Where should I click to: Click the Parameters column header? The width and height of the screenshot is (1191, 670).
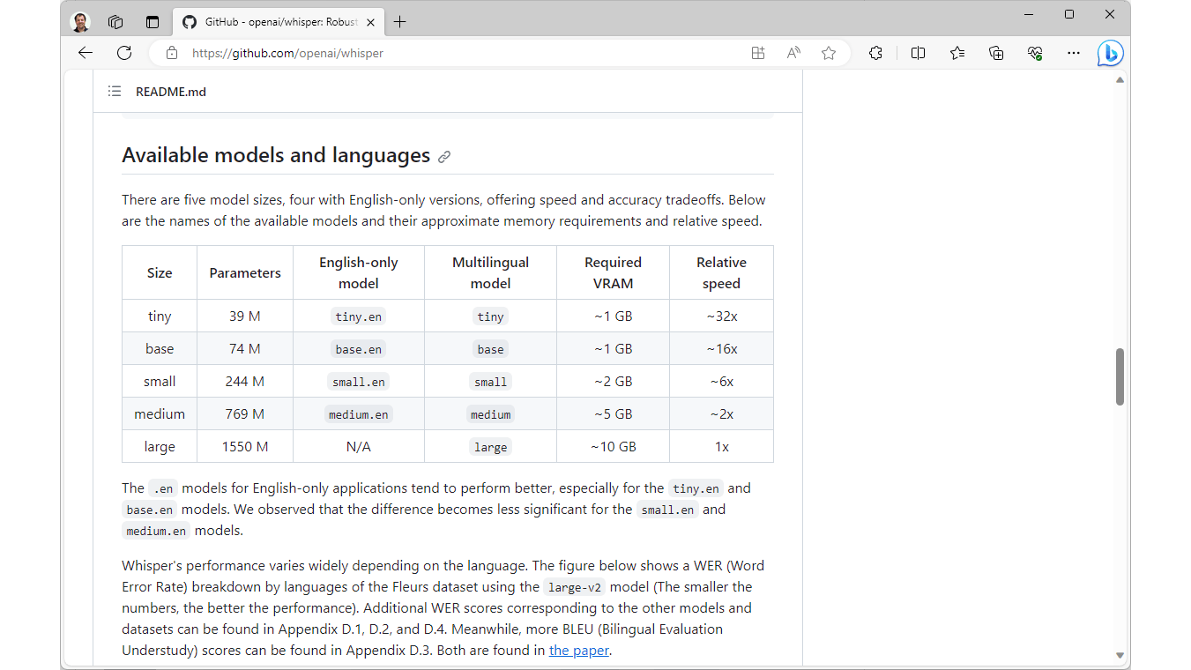coord(245,273)
